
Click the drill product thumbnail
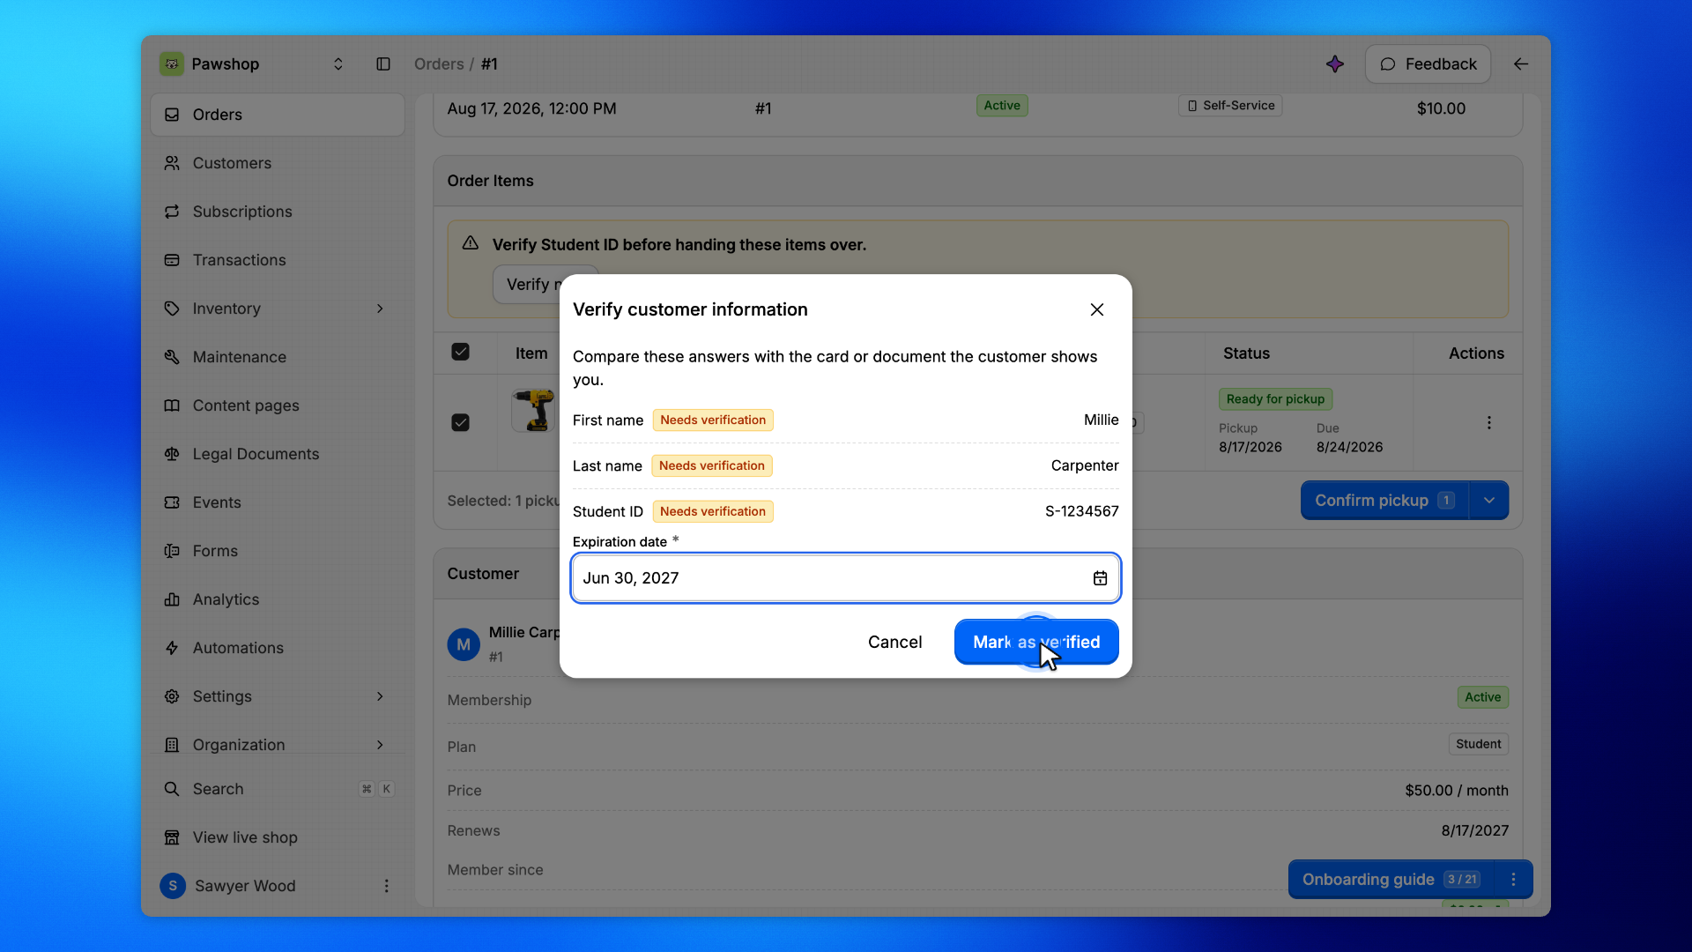tap(533, 410)
